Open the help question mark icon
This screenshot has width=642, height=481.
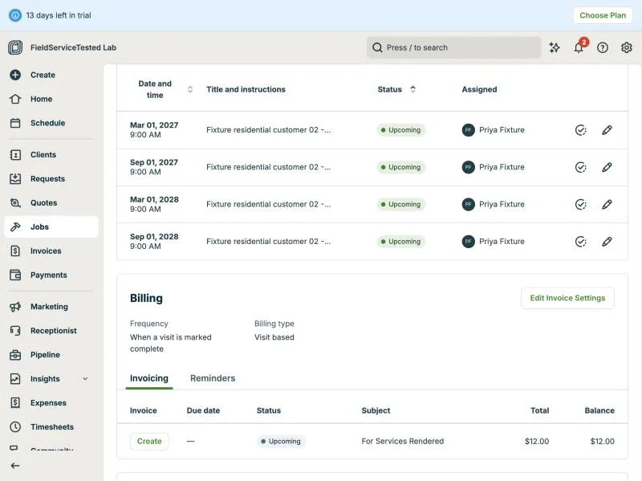click(603, 47)
